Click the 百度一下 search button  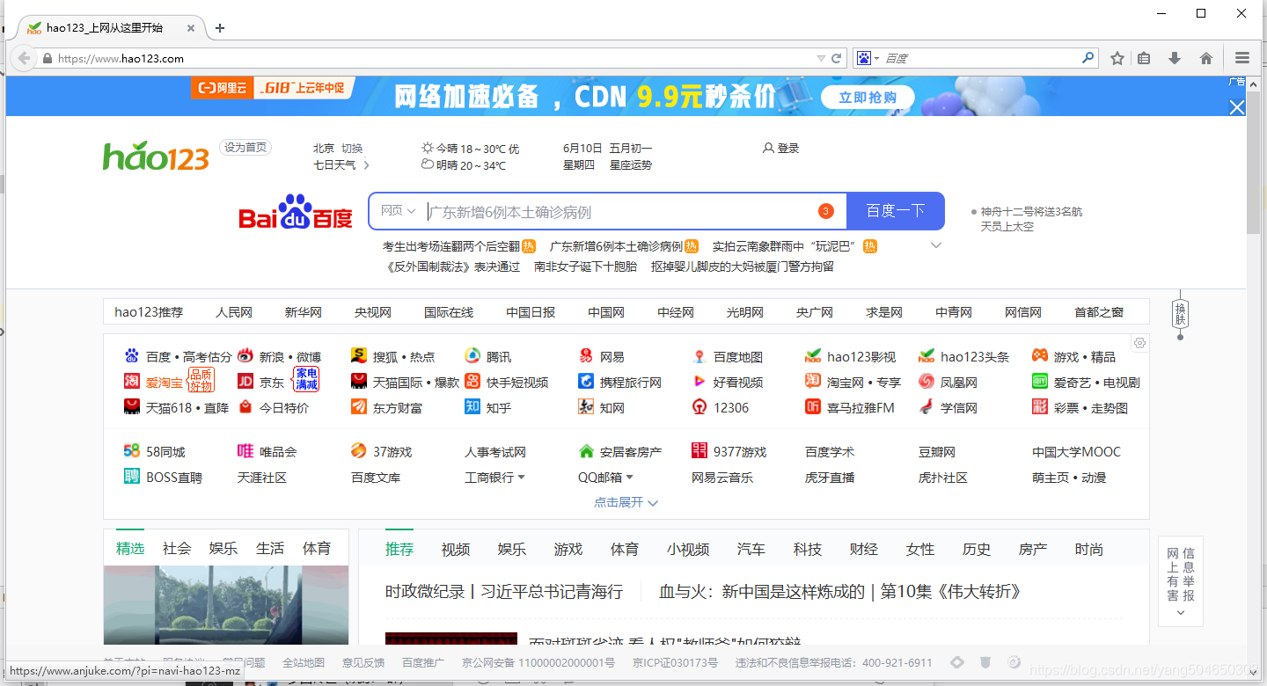[x=896, y=211]
